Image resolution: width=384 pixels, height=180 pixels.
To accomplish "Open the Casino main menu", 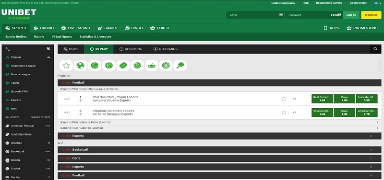I will pos(44,28).
